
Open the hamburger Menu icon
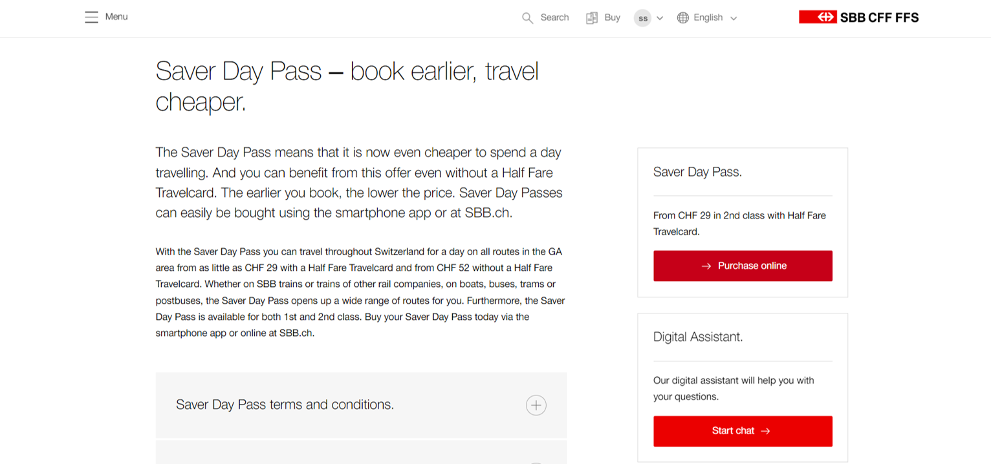91,17
